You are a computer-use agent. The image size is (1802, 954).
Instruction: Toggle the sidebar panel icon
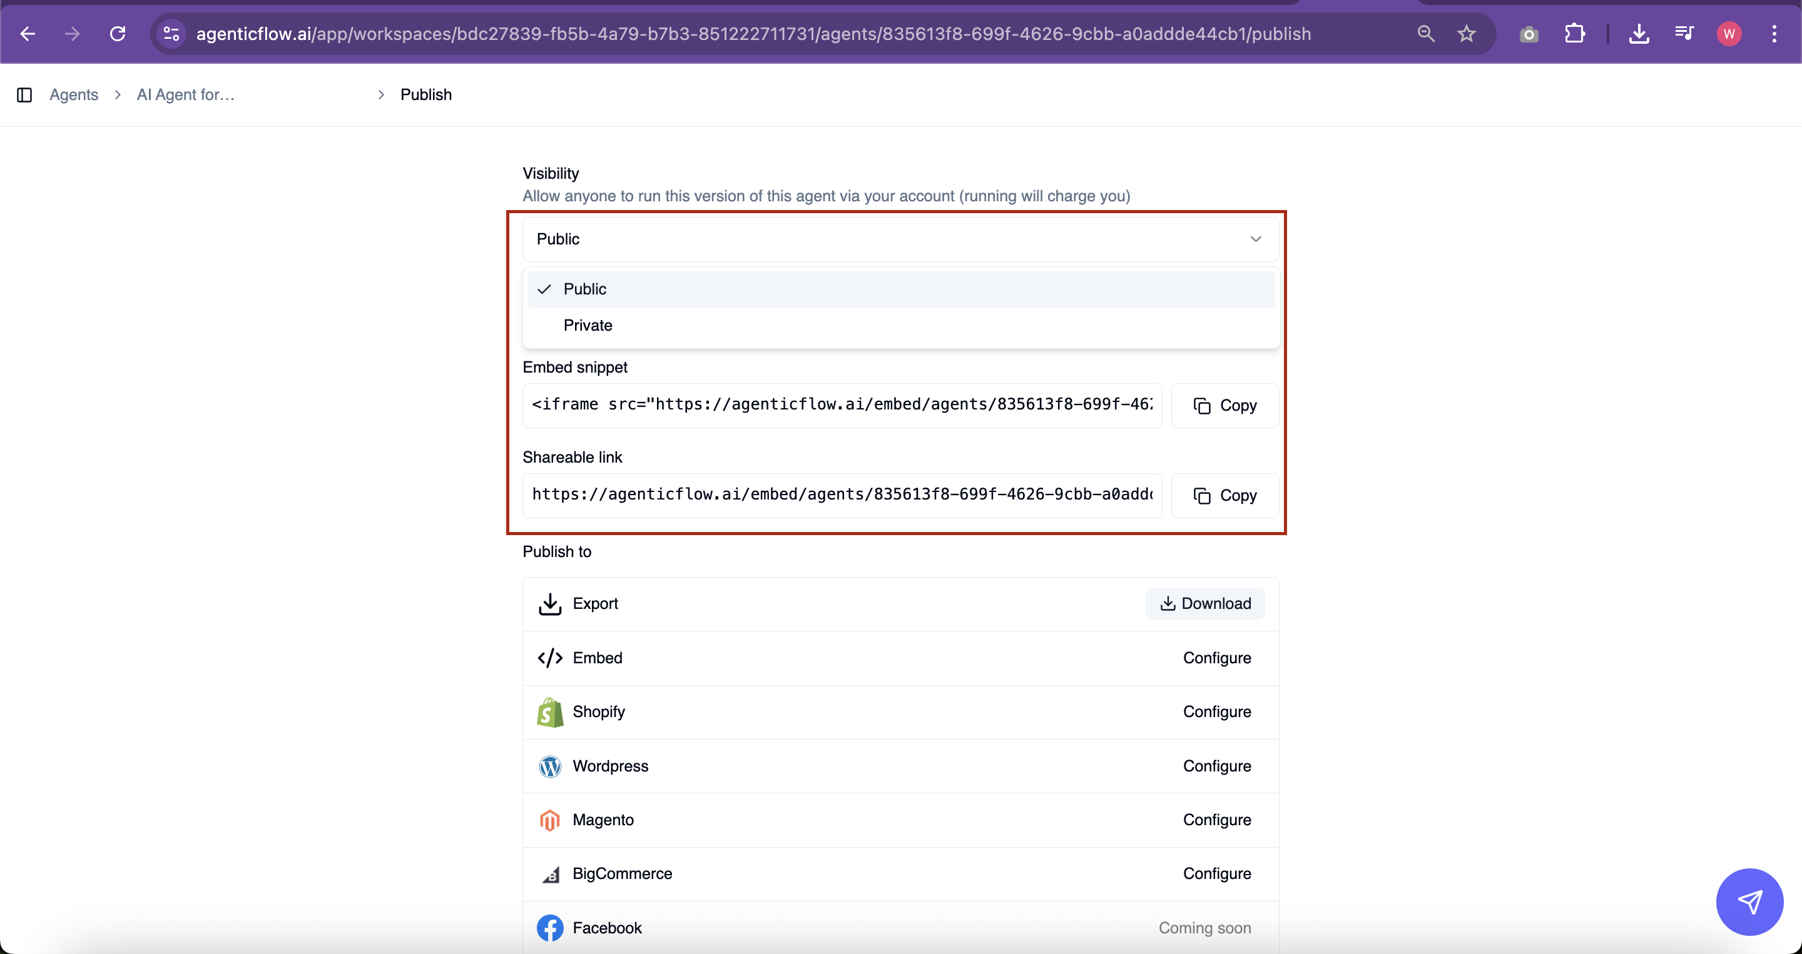[24, 94]
